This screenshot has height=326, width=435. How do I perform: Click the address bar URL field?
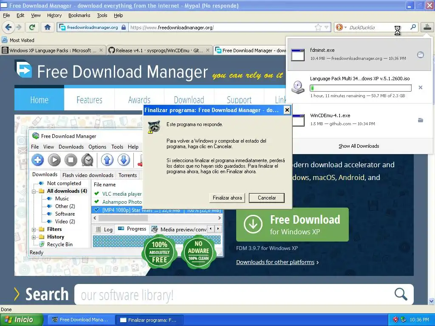click(221, 27)
